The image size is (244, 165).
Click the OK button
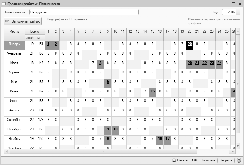click(194, 160)
